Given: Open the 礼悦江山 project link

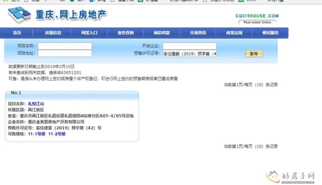Looking at the screenshot, I should tap(36, 104).
